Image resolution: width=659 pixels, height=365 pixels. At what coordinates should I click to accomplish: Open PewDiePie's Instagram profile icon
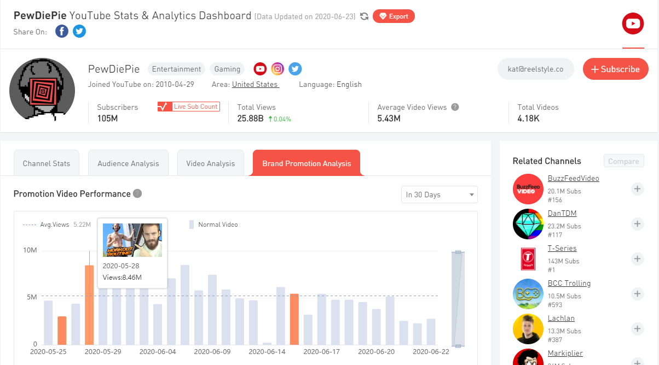point(278,69)
